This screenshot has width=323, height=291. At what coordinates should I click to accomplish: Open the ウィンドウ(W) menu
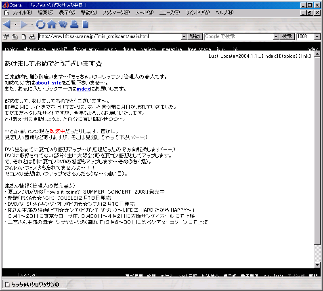[197, 13]
